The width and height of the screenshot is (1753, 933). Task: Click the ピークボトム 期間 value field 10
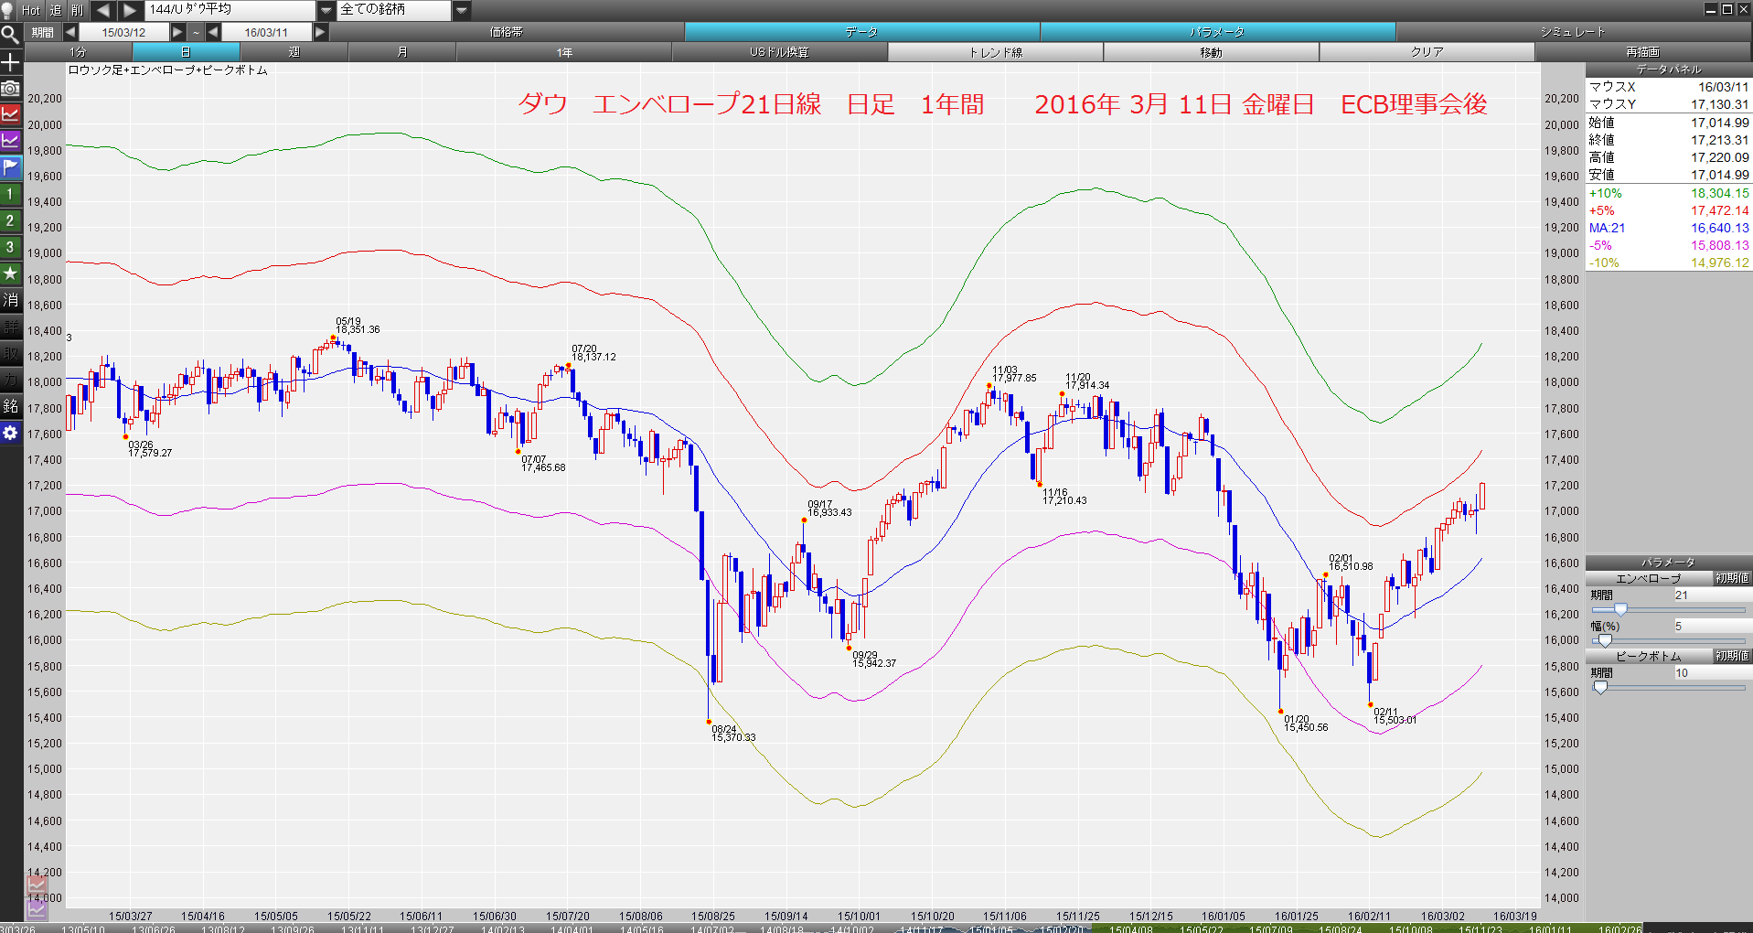(x=1712, y=672)
